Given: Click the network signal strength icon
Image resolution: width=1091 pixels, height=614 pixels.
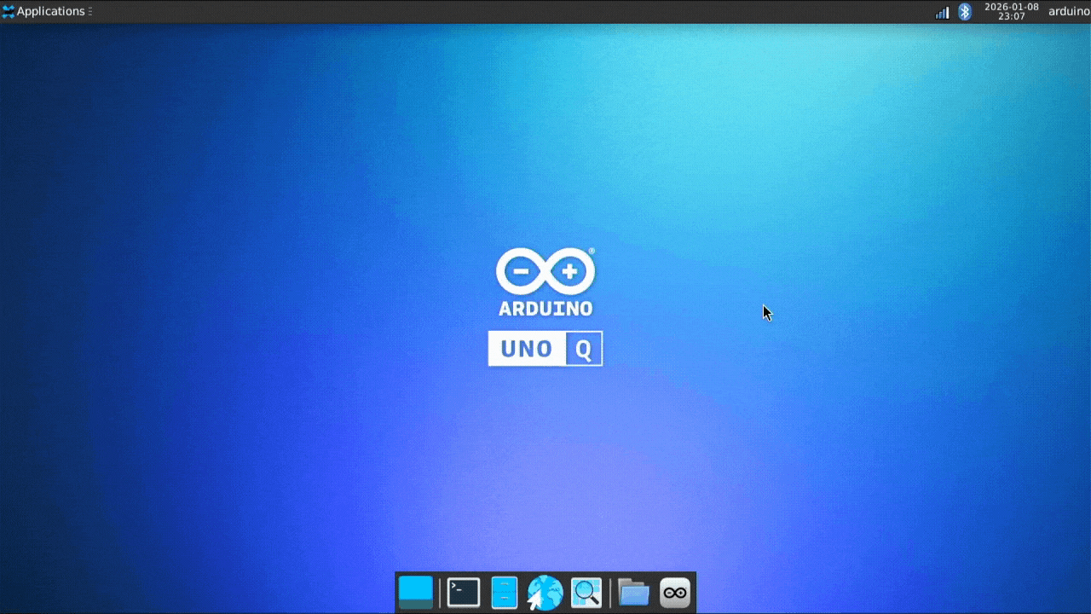Looking at the screenshot, I should [942, 12].
